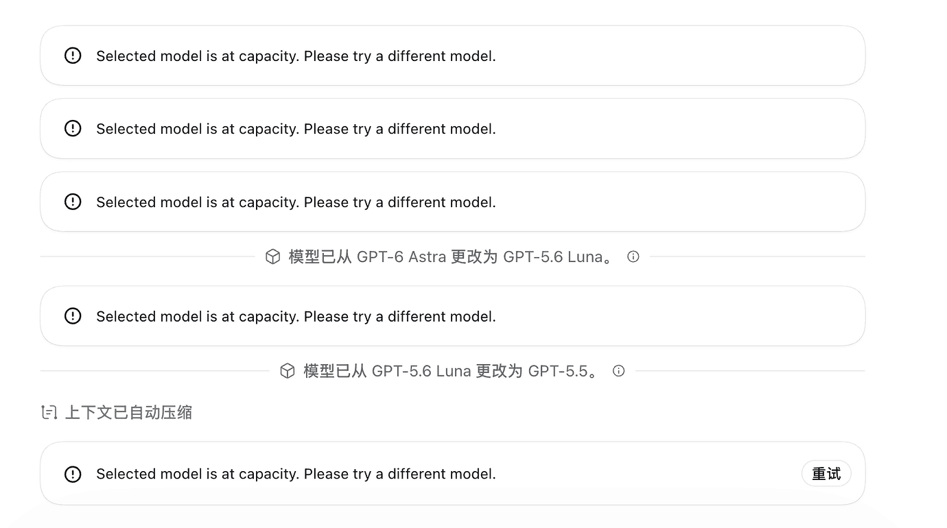Click cube icon before 模型已从 GPT-6 Astra
This screenshot has width=947, height=528.
click(272, 256)
